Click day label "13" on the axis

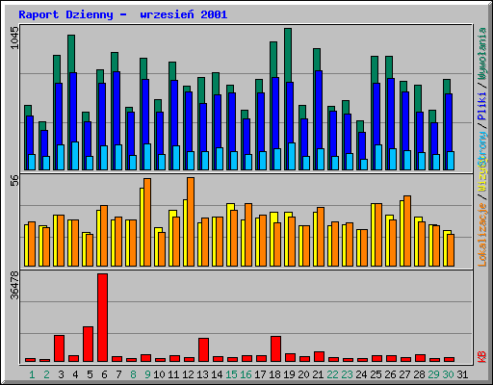coord(202,374)
